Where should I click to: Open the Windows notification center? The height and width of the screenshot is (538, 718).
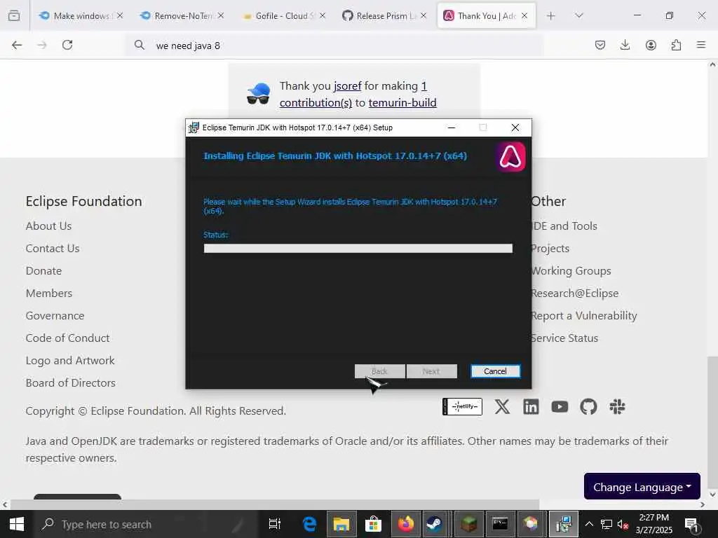click(691, 524)
